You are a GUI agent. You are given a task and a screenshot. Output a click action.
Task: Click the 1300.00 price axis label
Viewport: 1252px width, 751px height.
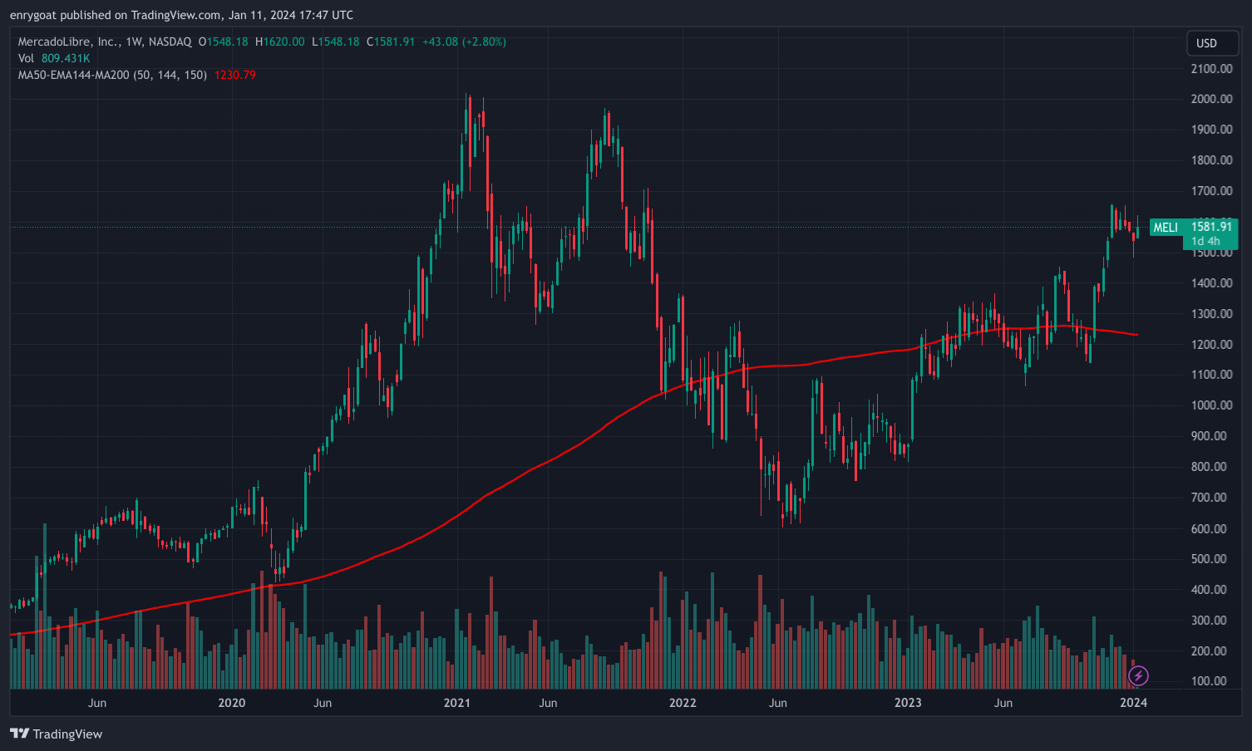click(x=1211, y=314)
